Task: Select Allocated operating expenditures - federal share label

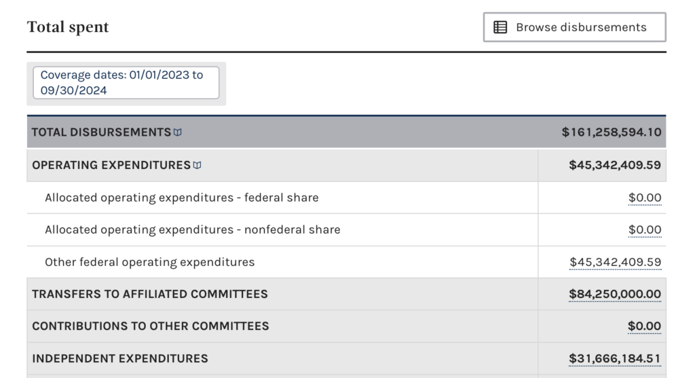Action: coord(181,198)
